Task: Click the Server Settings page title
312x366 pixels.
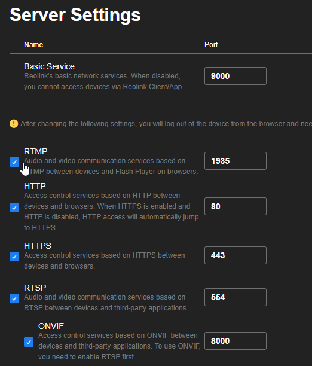Action: click(75, 15)
